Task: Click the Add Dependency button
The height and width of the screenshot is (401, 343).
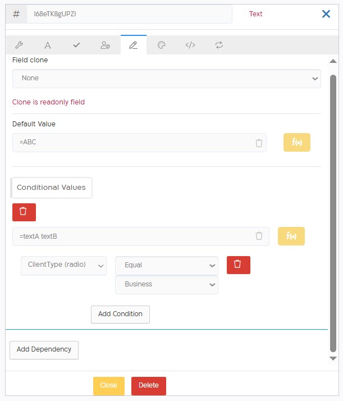Action: click(x=44, y=350)
